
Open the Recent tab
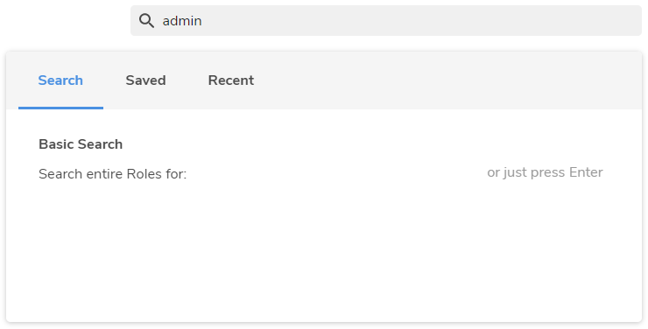tap(231, 80)
